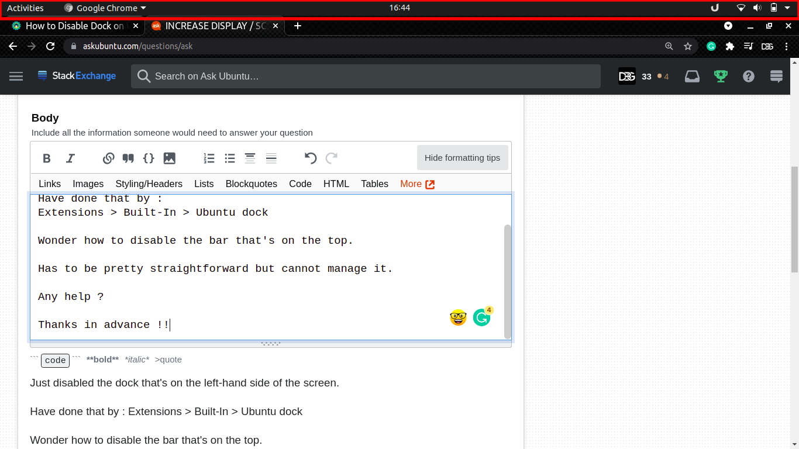Open the Grammarly extension in Chrome toolbar
The image size is (799, 449).
[x=711, y=46]
